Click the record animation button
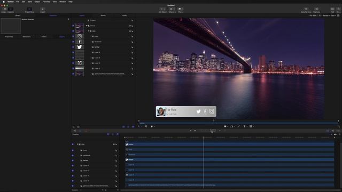The image size is (342, 192). 86,131
